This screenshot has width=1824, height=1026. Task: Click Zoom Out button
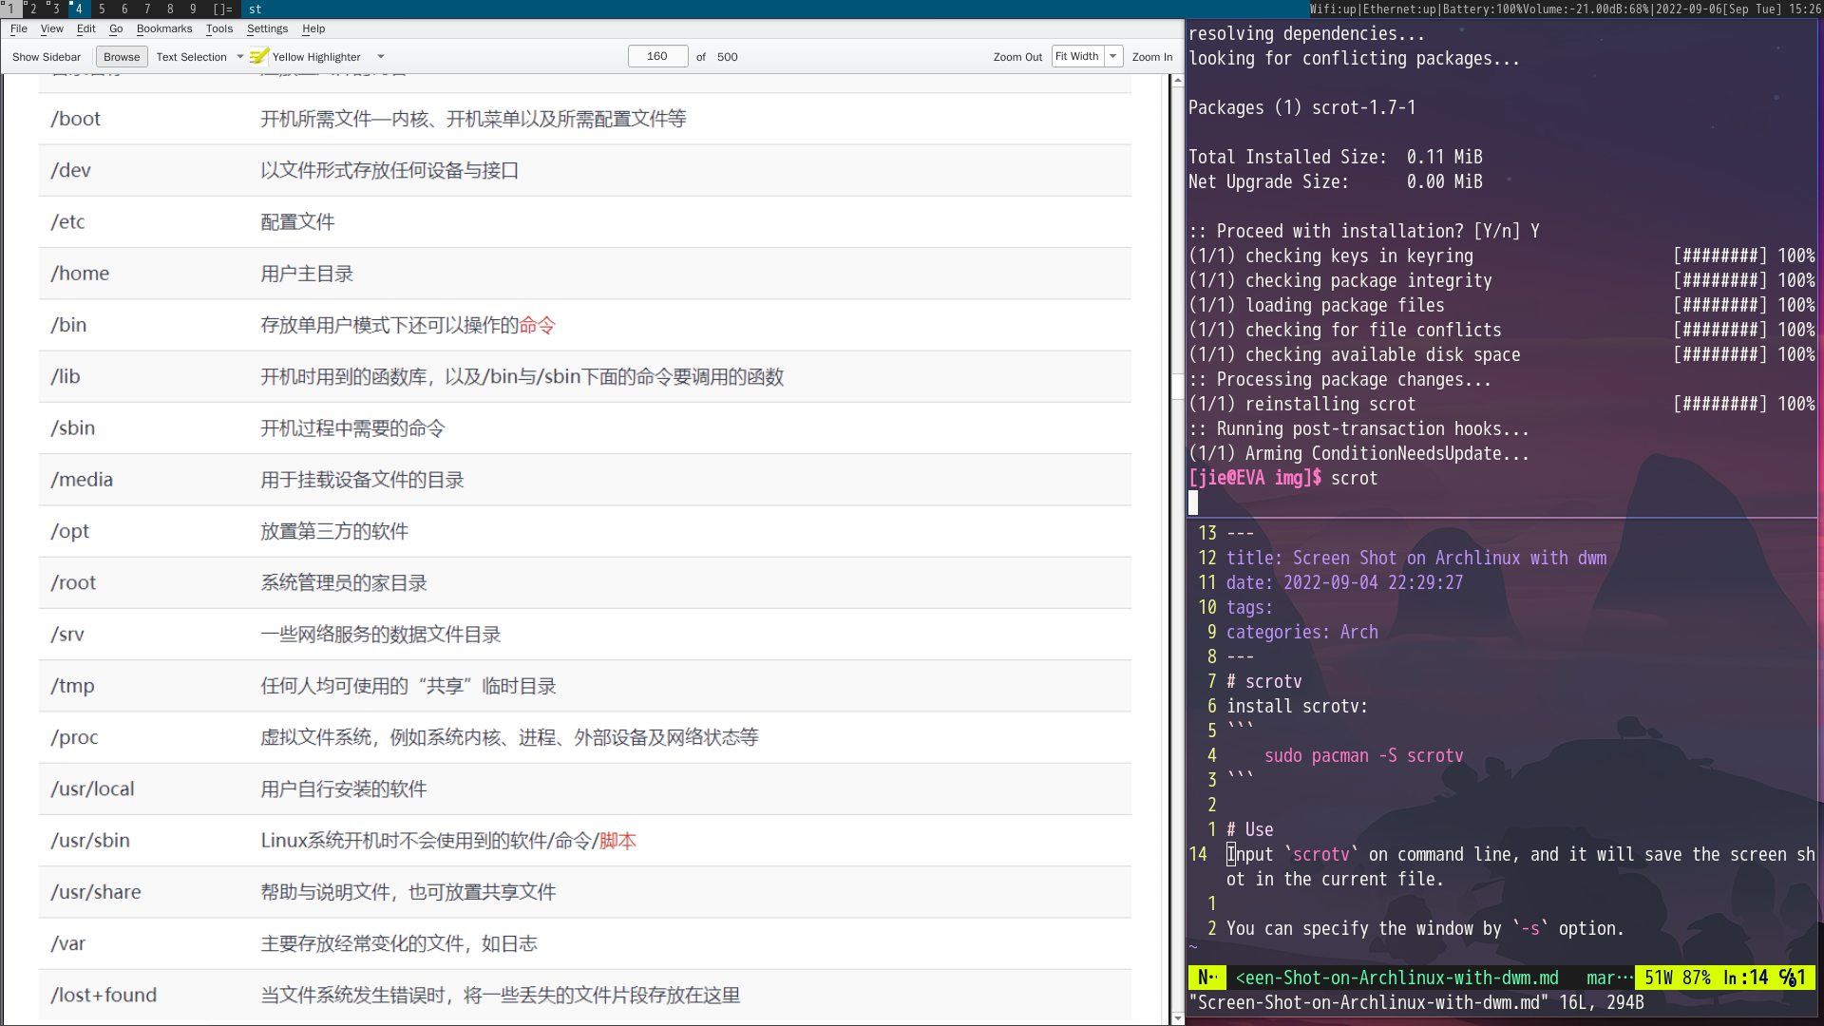[1017, 57]
